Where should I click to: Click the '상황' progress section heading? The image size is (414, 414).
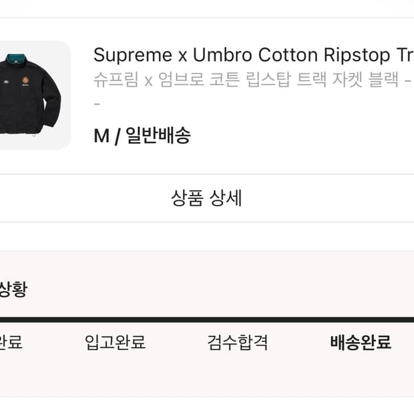point(13,290)
